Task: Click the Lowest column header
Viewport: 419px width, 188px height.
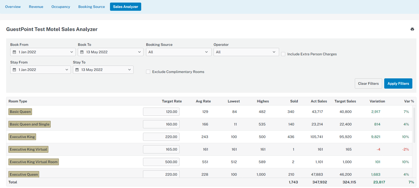Action: tap(234, 101)
